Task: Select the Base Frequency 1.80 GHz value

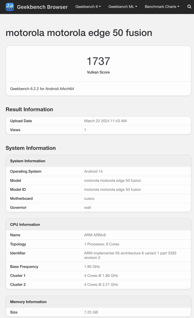Action: point(92,267)
